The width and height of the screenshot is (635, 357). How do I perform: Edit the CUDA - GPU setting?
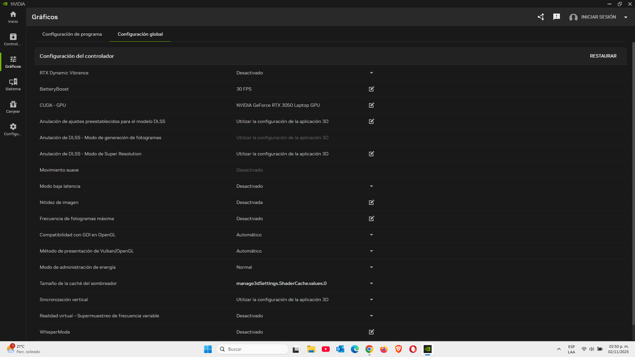pyautogui.click(x=371, y=105)
